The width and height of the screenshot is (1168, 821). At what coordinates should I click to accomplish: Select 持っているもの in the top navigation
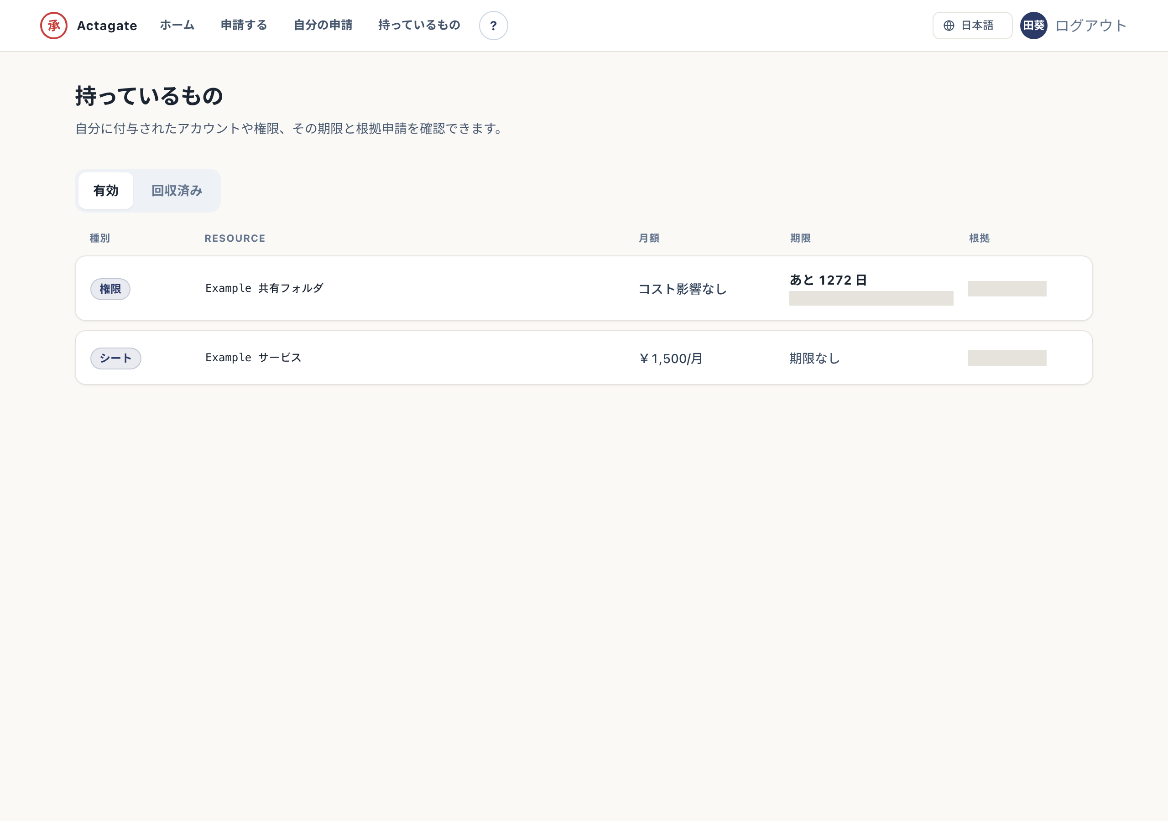419,25
